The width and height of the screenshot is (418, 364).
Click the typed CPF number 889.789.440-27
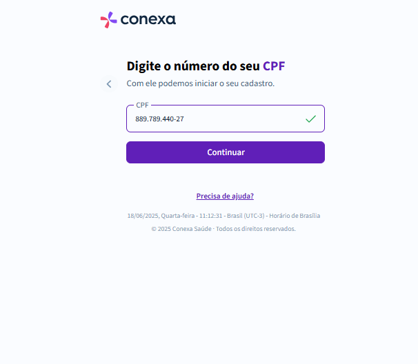pos(159,119)
